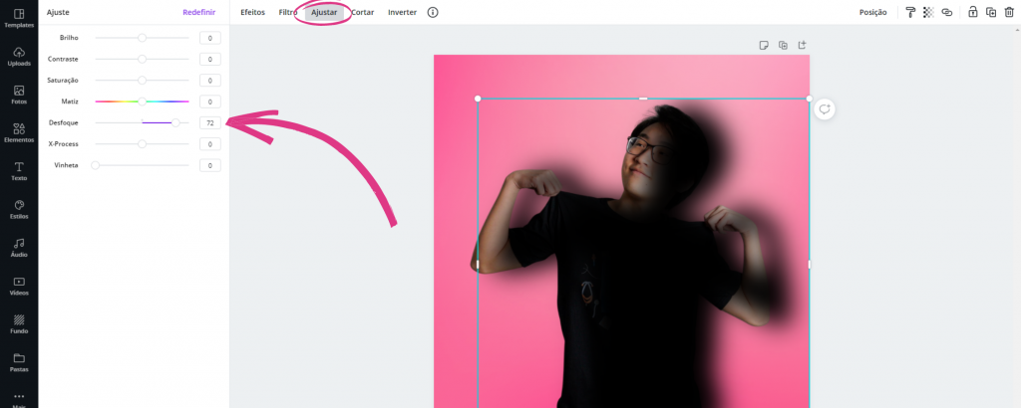Add new page icon above canvas

pyautogui.click(x=803, y=45)
